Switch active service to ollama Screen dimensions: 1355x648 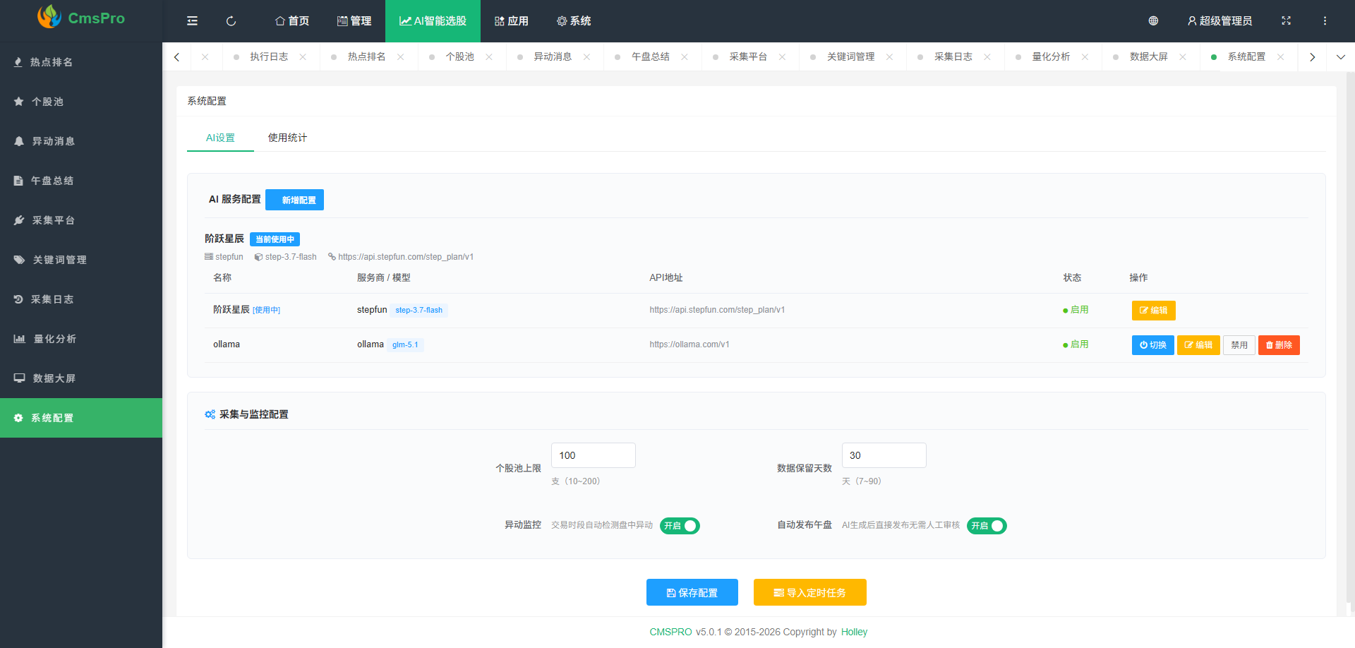[x=1153, y=345]
